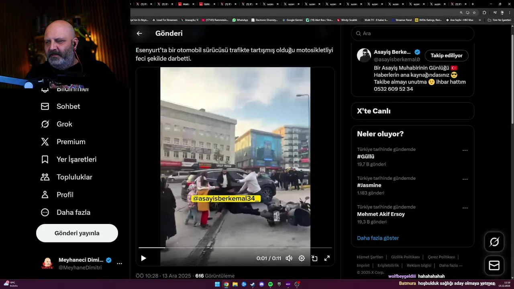Open Erişilebilirlik footer link
514x289 pixels.
[388, 265]
